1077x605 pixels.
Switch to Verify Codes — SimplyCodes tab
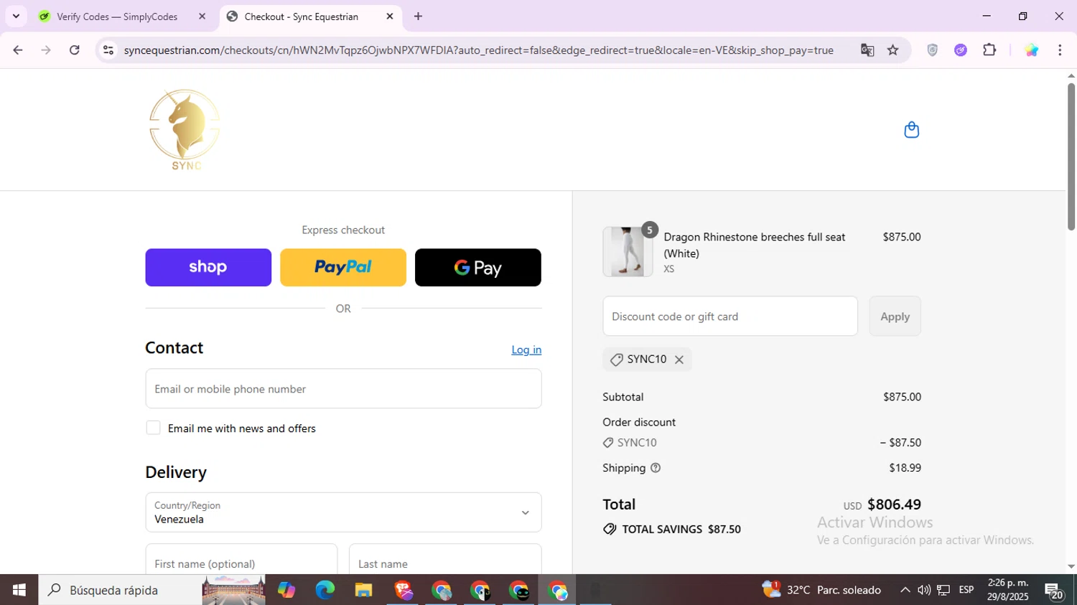pos(117,17)
